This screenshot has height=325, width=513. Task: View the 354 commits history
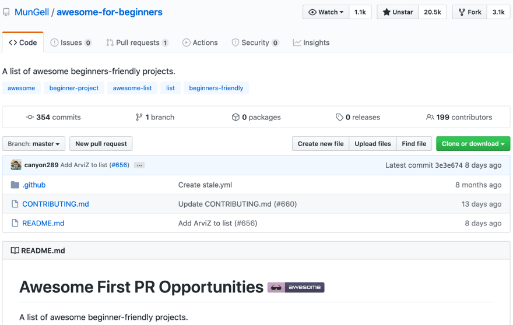(53, 117)
